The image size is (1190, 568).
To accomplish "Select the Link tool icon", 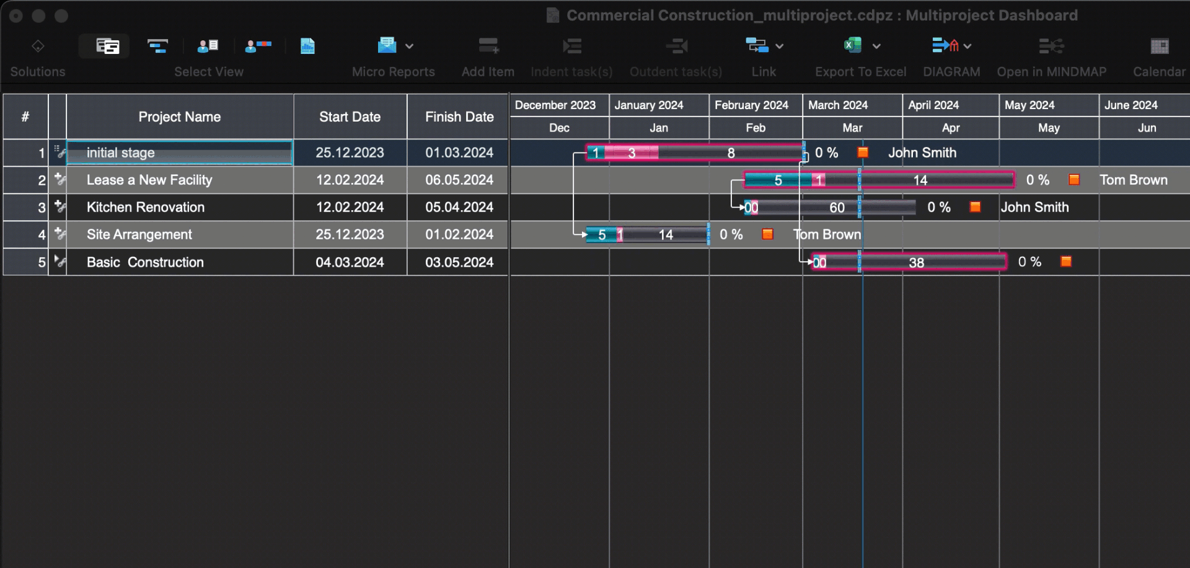I will (x=757, y=45).
